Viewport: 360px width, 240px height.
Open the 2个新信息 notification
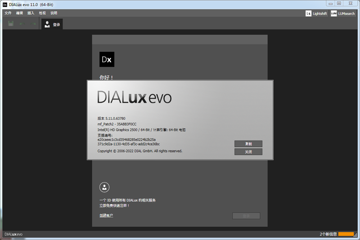click(328, 234)
